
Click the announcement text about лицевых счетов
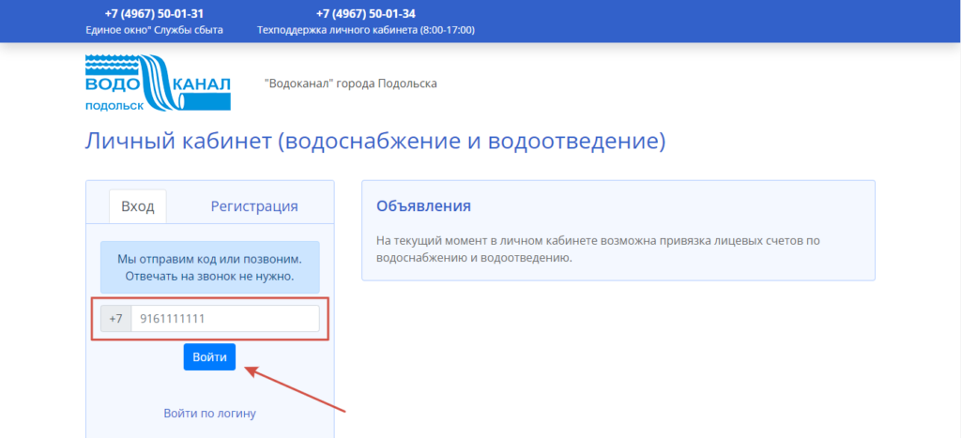[x=598, y=249]
